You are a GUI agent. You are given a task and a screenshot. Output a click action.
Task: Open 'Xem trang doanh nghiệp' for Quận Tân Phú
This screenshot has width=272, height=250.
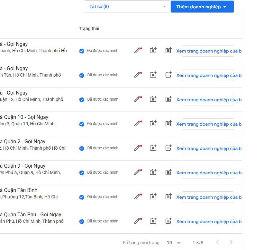pyautogui.click(x=209, y=221)
